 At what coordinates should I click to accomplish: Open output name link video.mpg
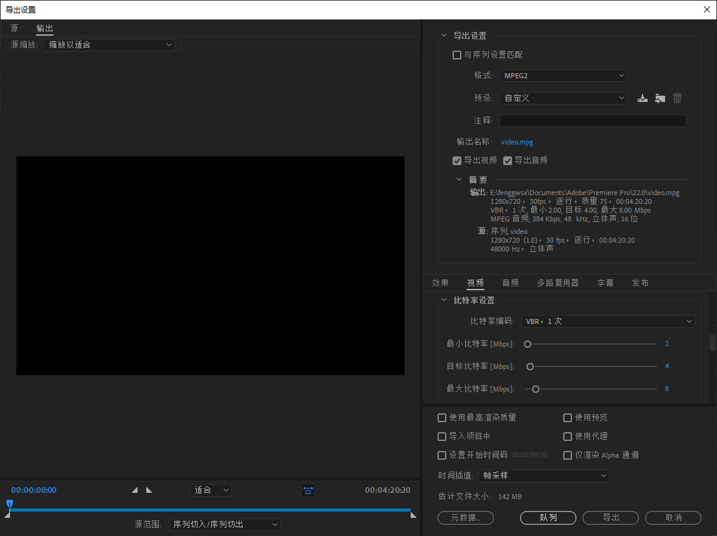517,142
